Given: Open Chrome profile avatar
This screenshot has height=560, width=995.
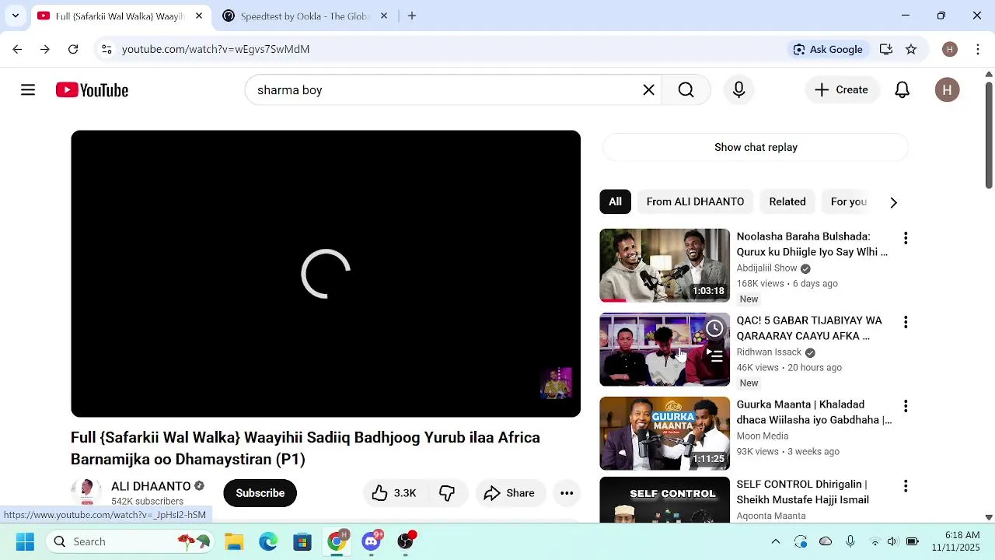Looking at the screenshot, I should [950, 49].
